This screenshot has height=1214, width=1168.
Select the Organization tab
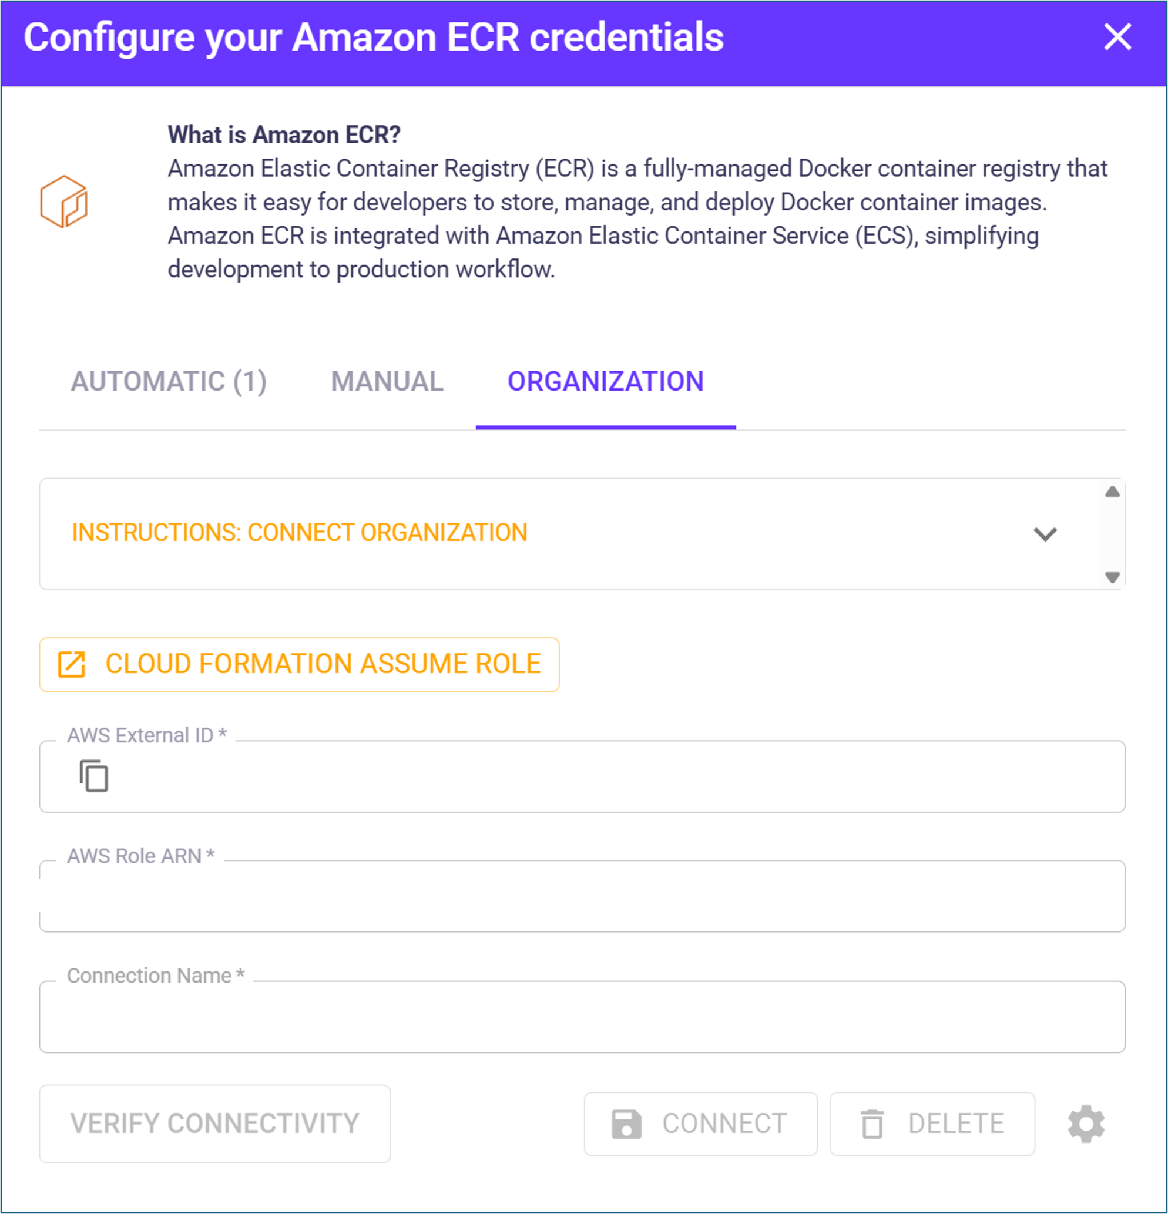(x=605, y=382)
